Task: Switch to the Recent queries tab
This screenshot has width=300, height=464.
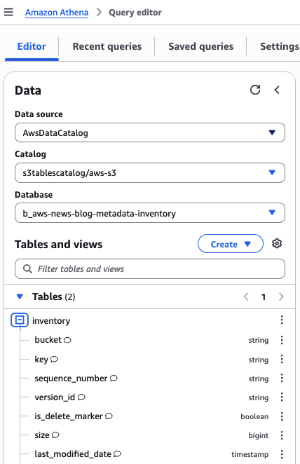Action: coord(107,46)
